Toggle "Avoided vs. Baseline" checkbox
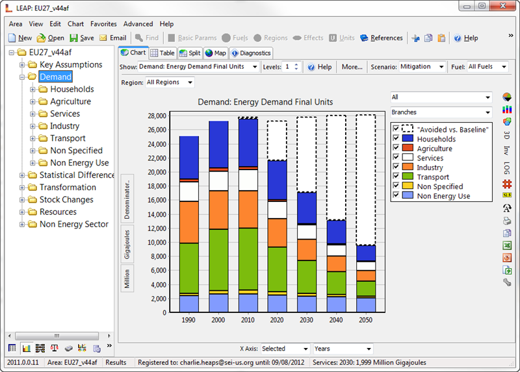520x372 pixels. pos(396,129)
